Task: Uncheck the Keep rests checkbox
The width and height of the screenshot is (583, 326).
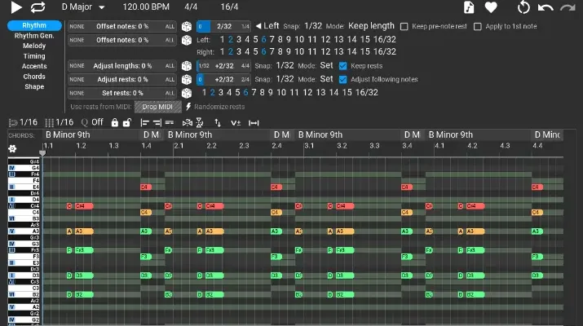Action: pos(342,65)
